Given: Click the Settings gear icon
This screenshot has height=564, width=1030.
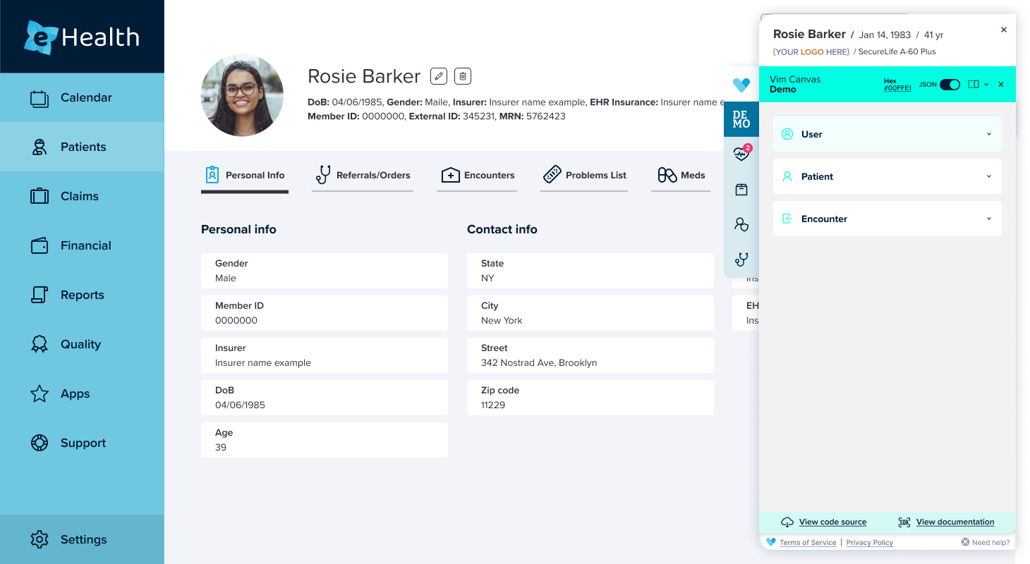Looking at the screenshot, I should tap(40, 539).
